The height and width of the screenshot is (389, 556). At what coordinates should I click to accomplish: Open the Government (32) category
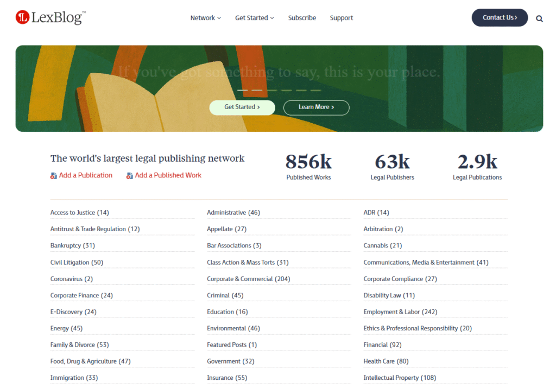pos(230,361)
